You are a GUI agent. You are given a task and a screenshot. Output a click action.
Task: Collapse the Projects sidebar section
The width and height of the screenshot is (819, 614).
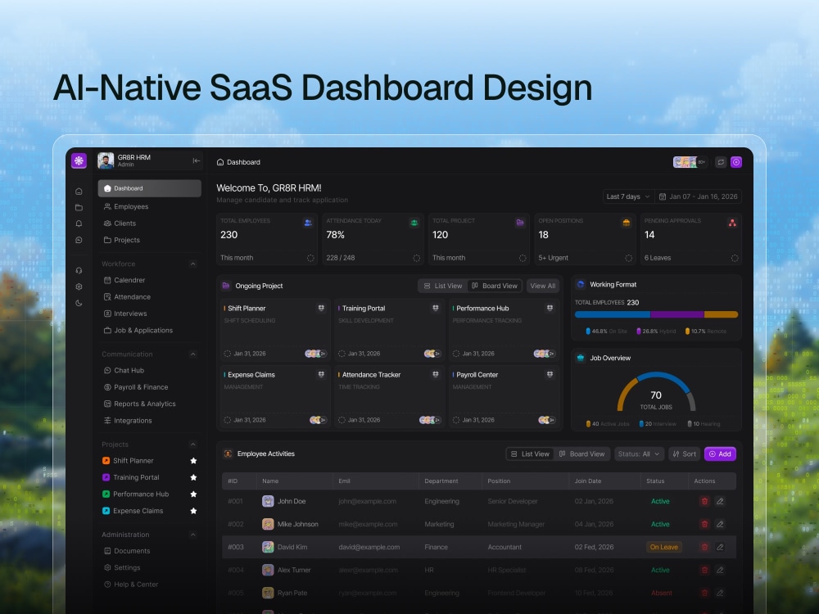tap(192, 445)
